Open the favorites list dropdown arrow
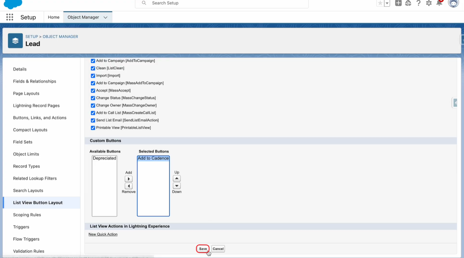The height and width of the screenshot is (258, 464). [x=387, y=3]
